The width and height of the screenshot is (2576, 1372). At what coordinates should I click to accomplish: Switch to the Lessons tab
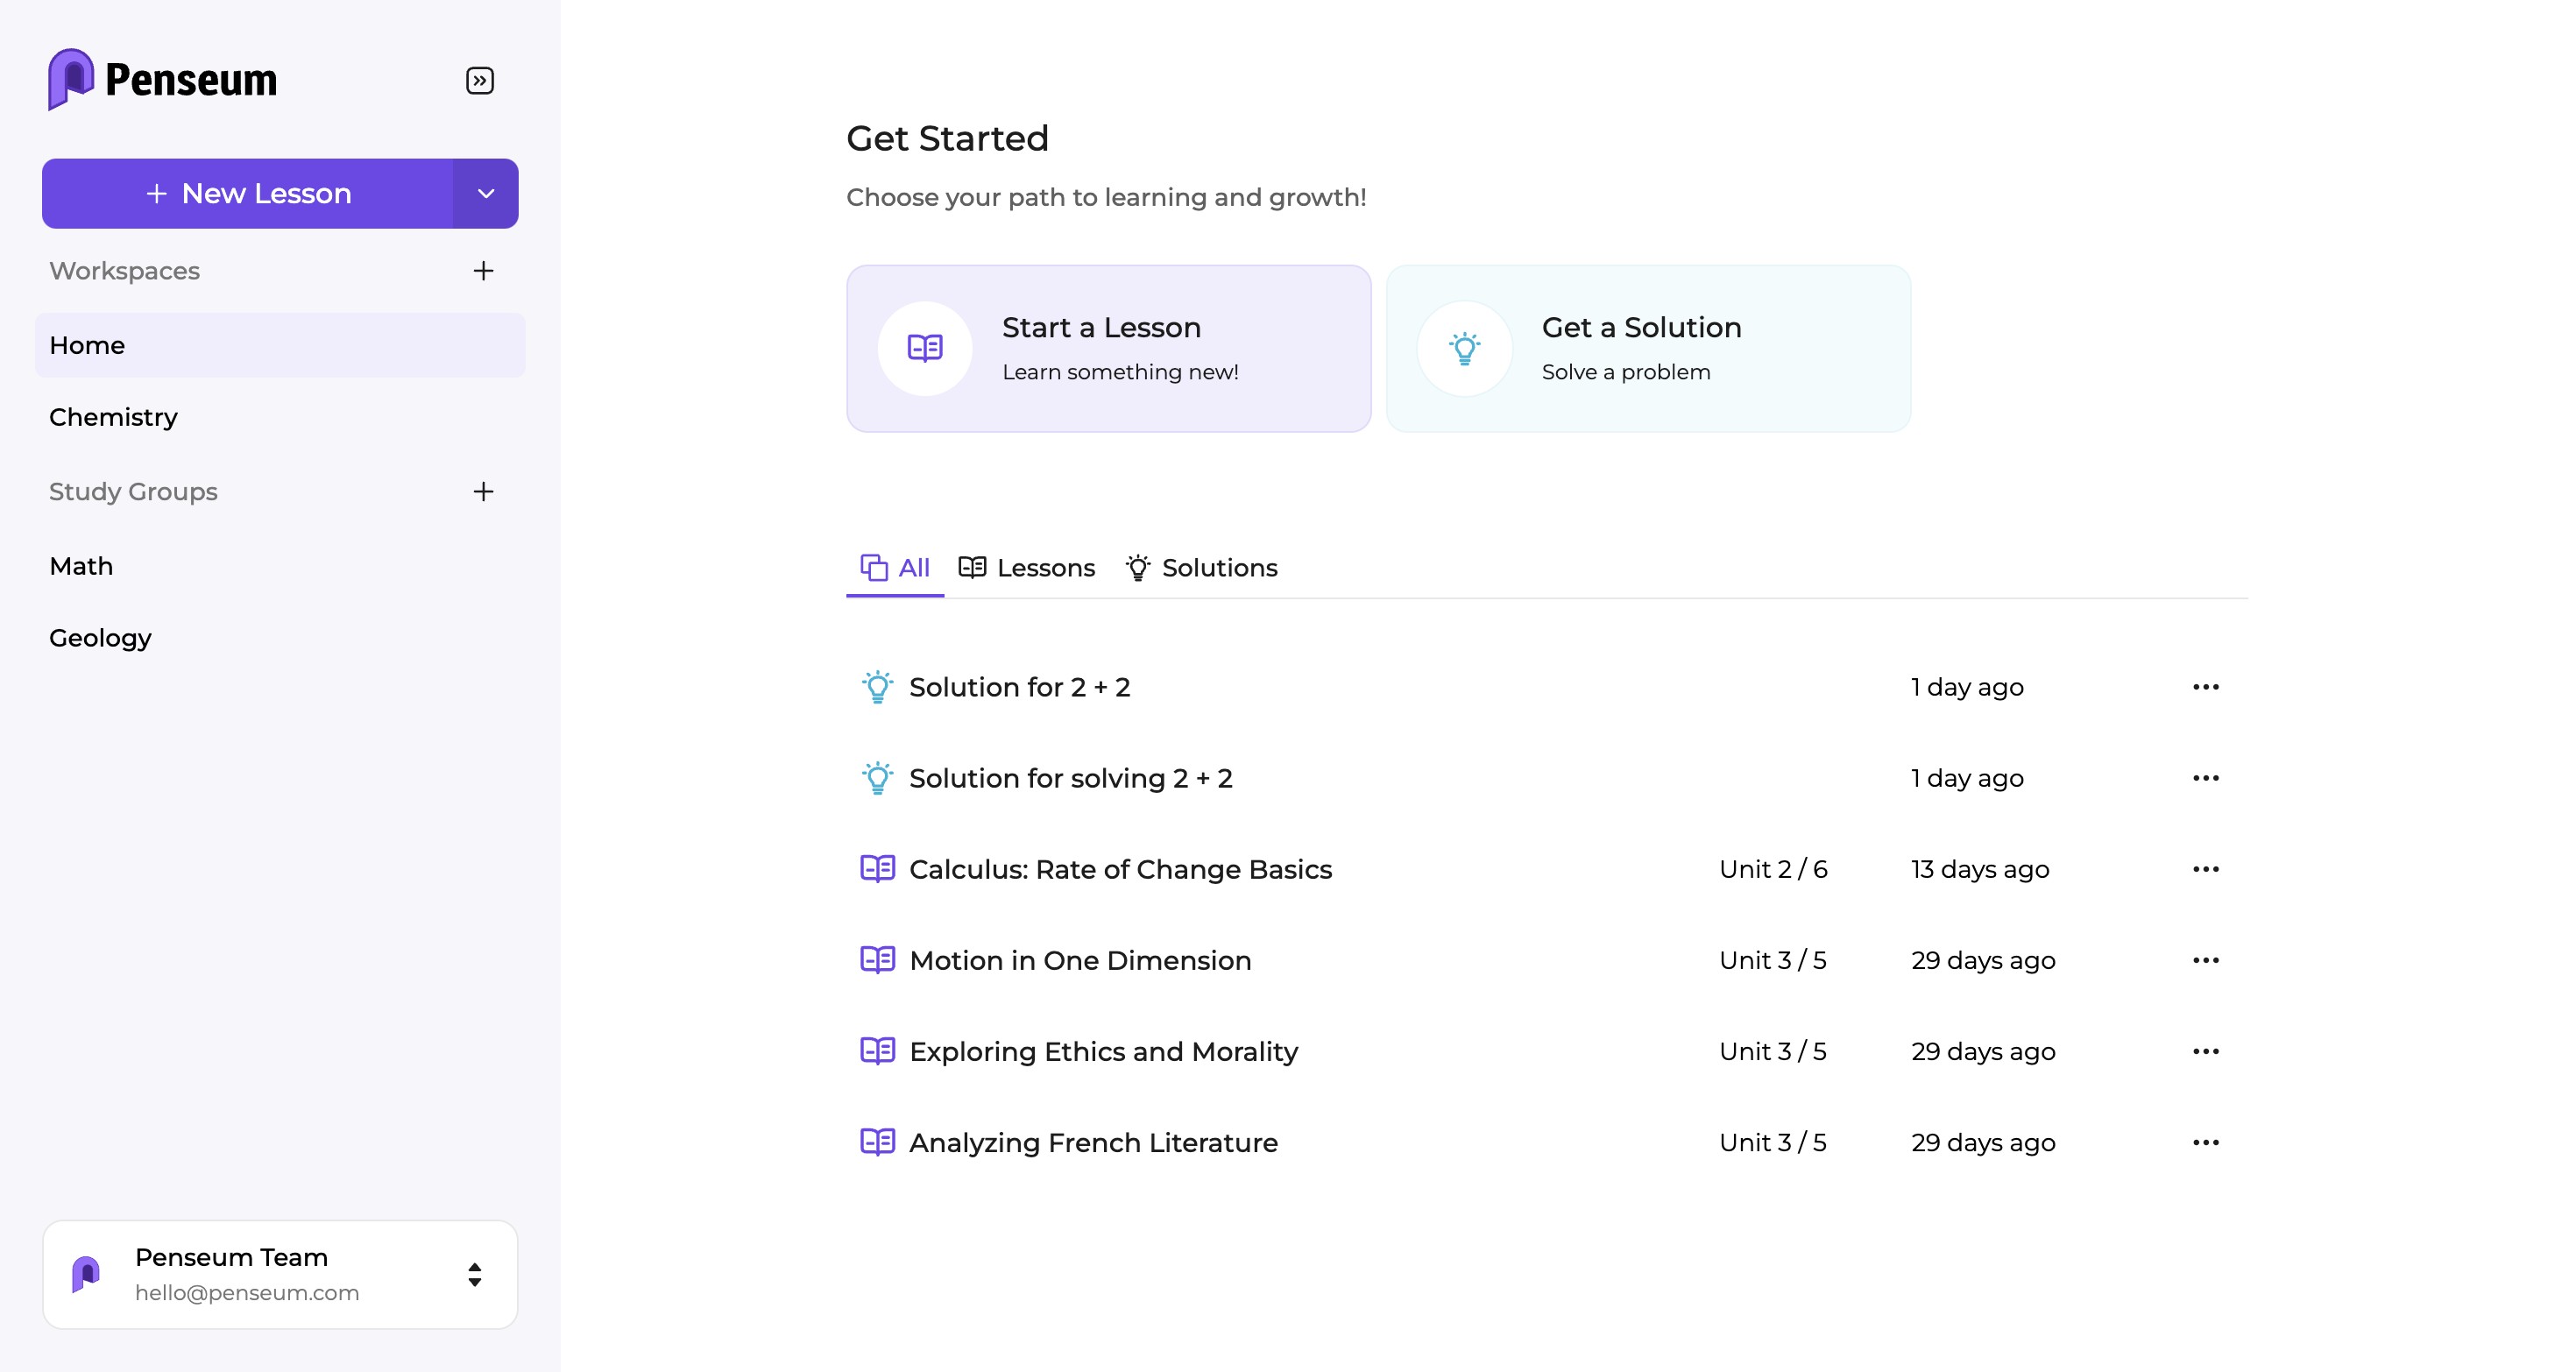1027,568
